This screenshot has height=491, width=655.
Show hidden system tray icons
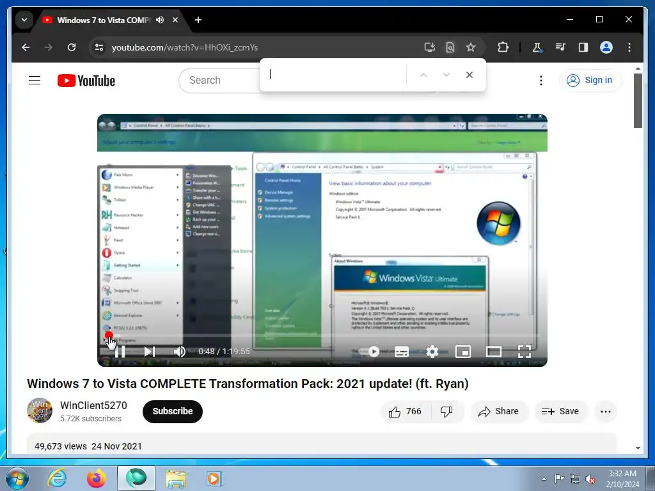[x=544, y=479]
